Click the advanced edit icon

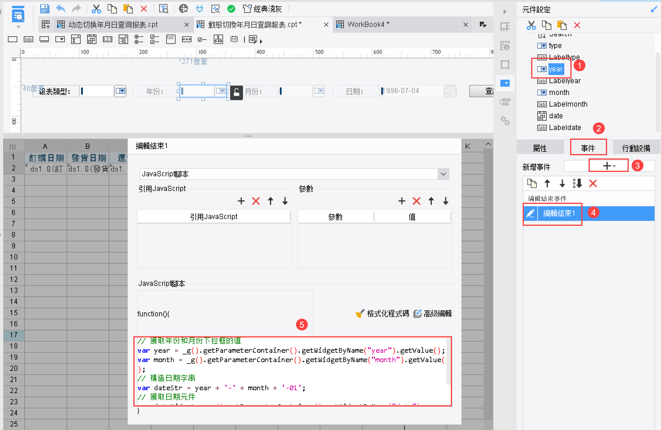[417, 314]
